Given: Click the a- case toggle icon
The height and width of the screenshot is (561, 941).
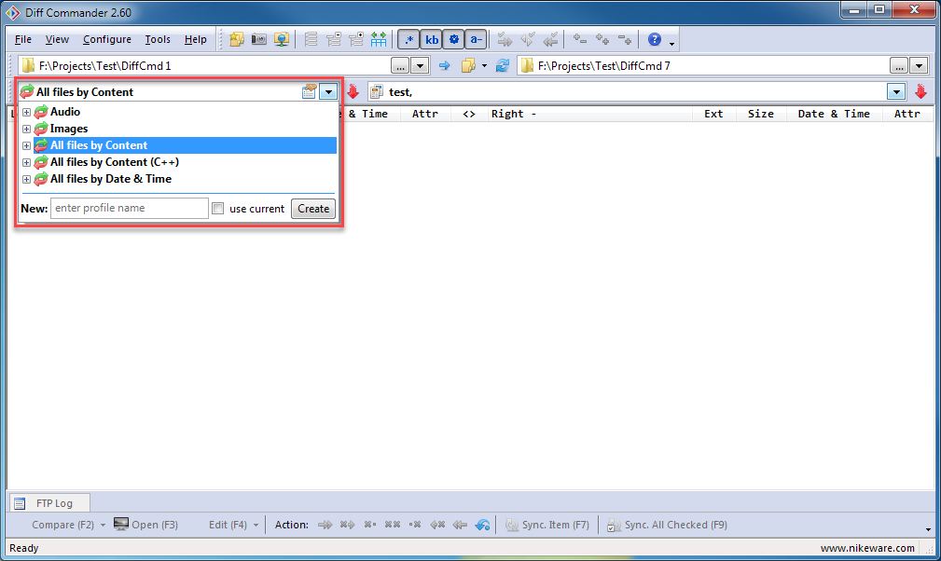Looking at the screenshot, I should (476, 39).
